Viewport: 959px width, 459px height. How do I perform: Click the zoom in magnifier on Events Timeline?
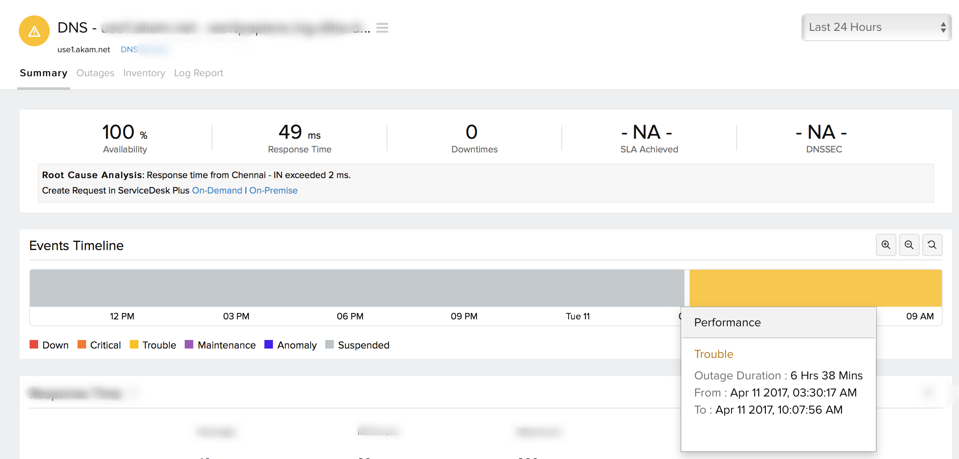[886, 245]
